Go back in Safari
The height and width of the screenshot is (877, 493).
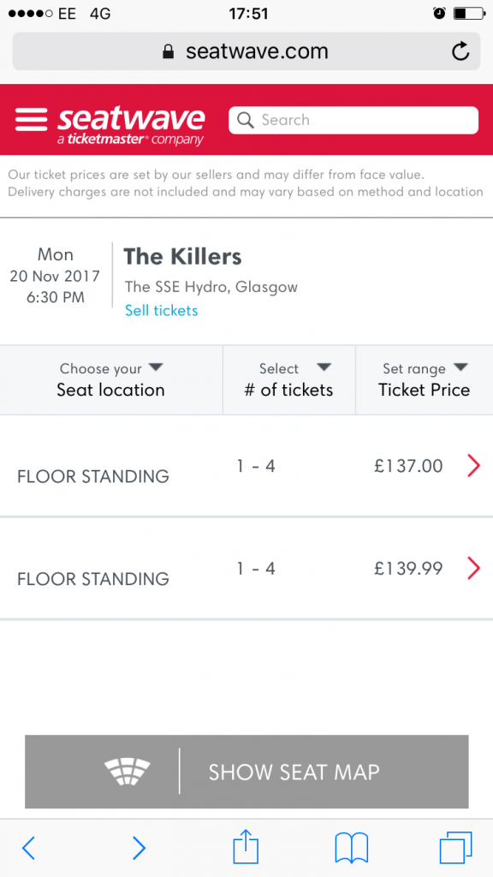(28, 848)
